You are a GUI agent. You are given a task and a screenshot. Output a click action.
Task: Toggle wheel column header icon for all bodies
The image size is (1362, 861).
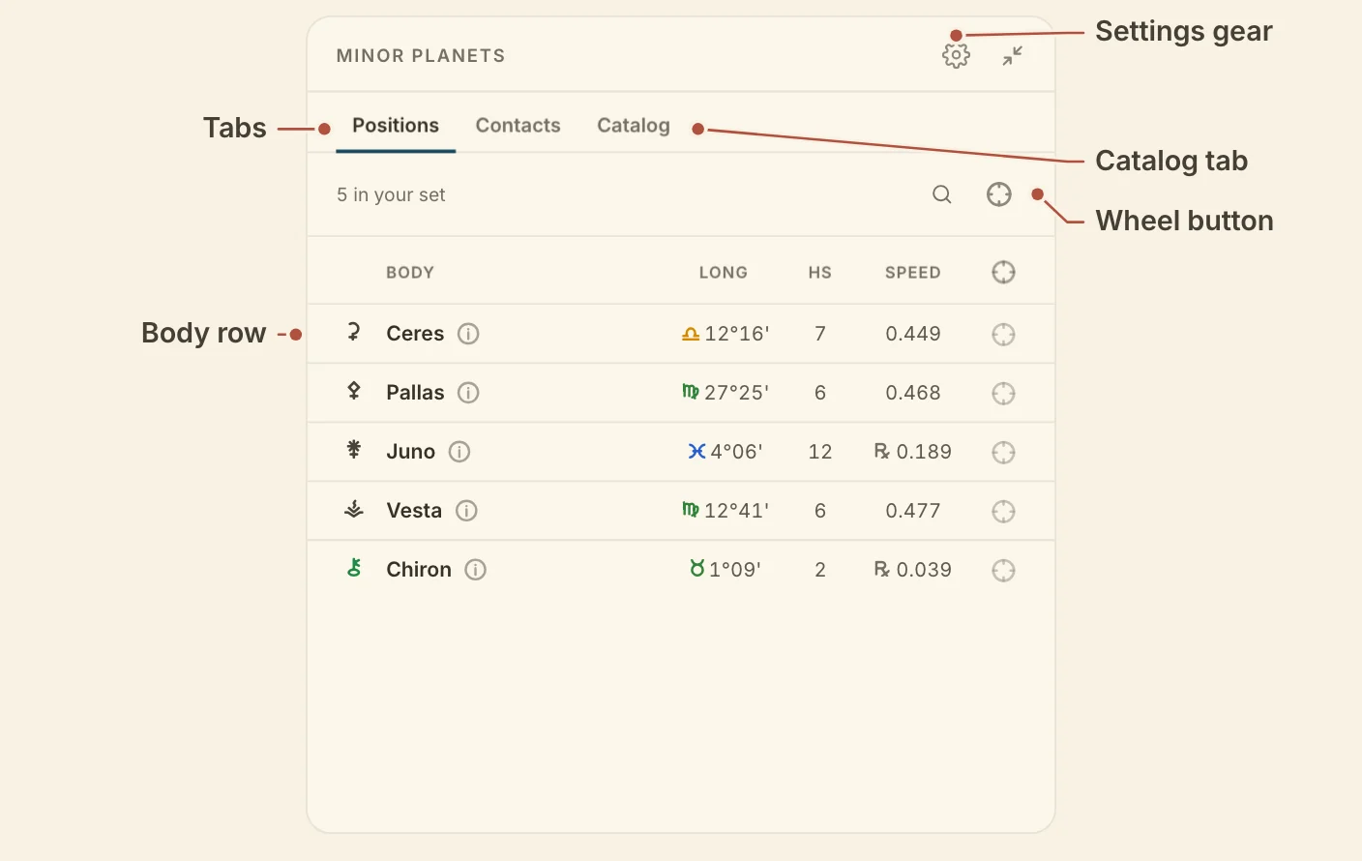tap(1003, 273)
